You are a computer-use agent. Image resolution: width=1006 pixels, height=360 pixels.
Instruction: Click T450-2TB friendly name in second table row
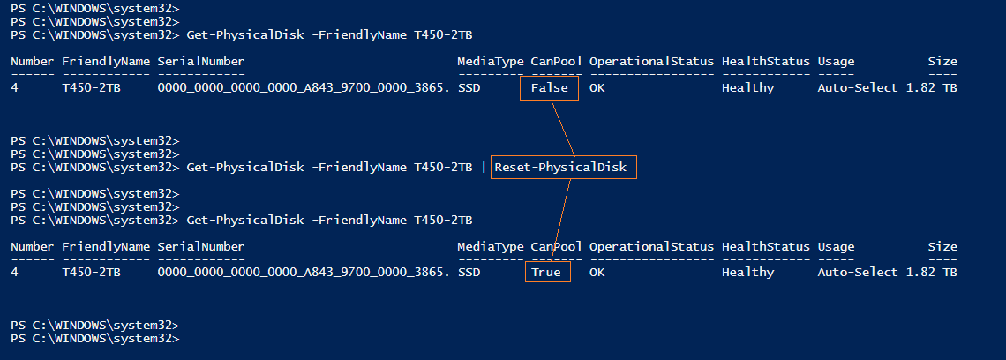click(x=91, y=273)
